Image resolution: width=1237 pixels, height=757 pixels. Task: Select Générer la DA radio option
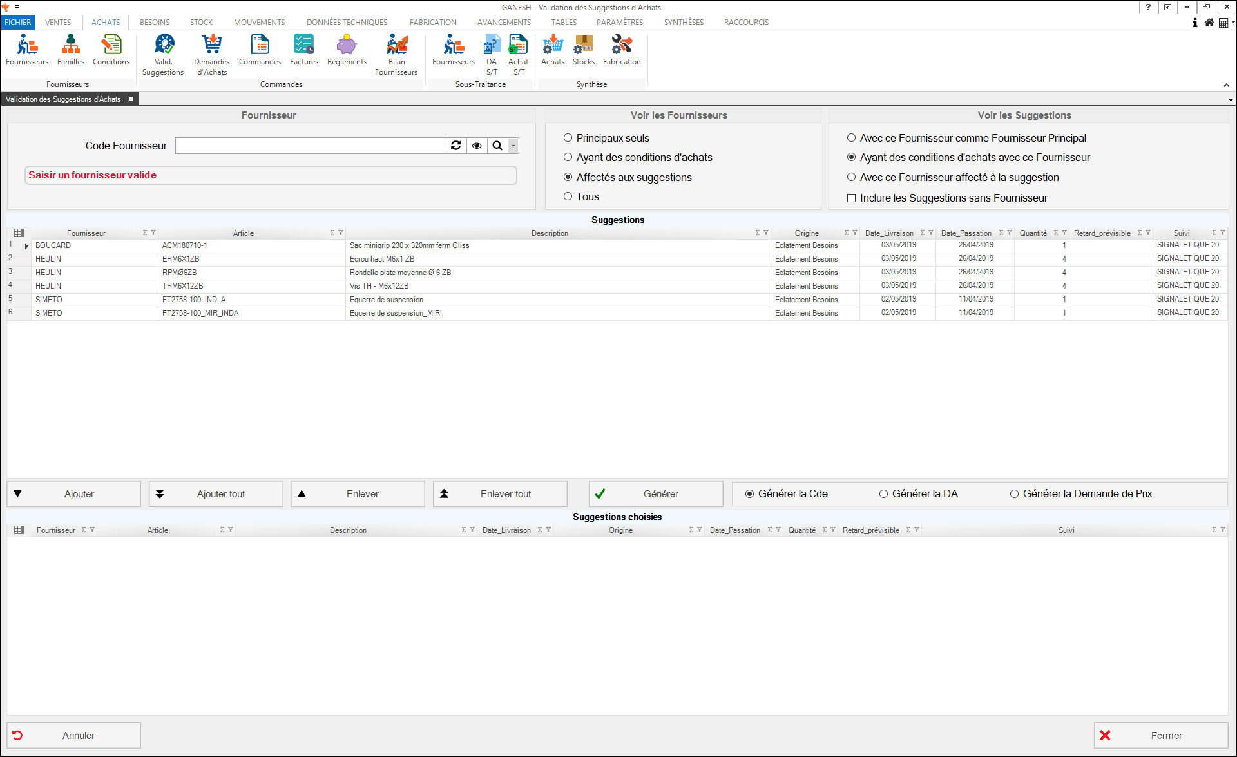tap(883, 494)
